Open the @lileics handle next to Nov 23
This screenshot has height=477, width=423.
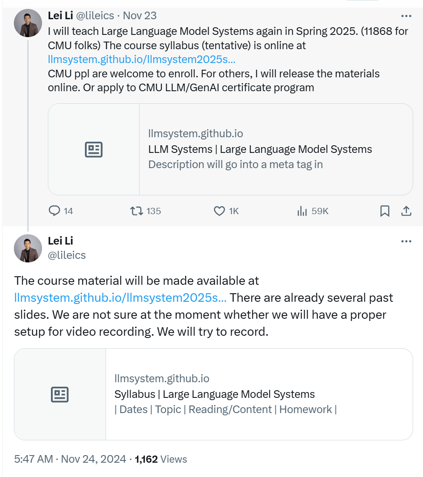pyautogui.click(x=95, y=16)
